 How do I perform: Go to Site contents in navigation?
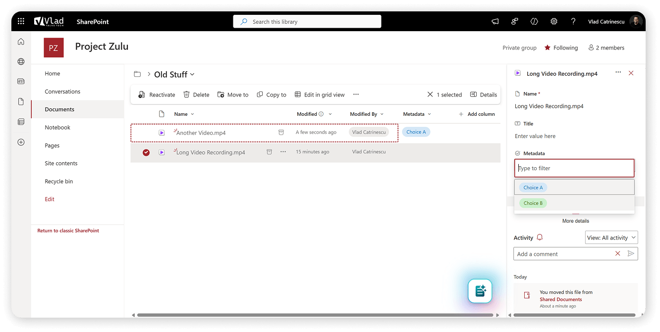(61, 163)
